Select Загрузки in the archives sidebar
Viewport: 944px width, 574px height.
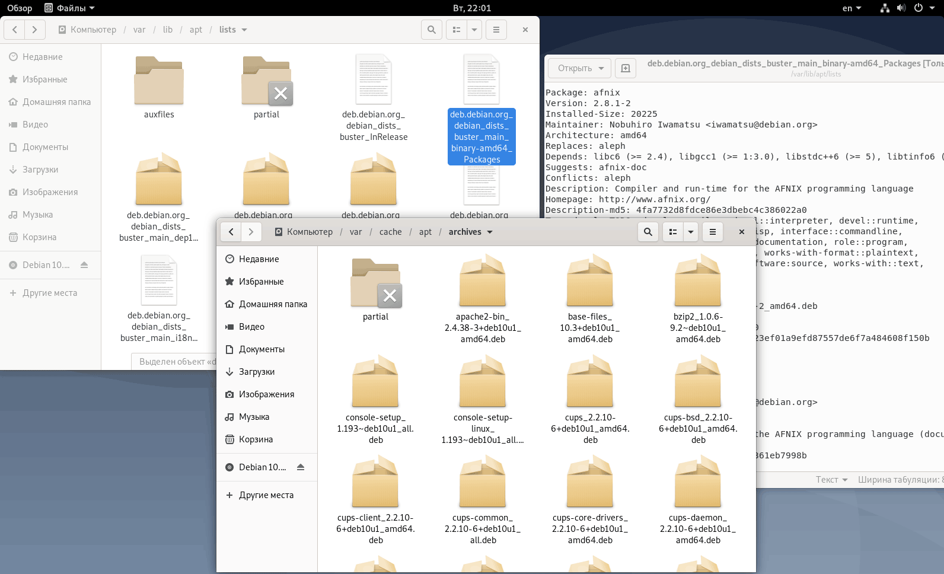(x=257, y=372)
